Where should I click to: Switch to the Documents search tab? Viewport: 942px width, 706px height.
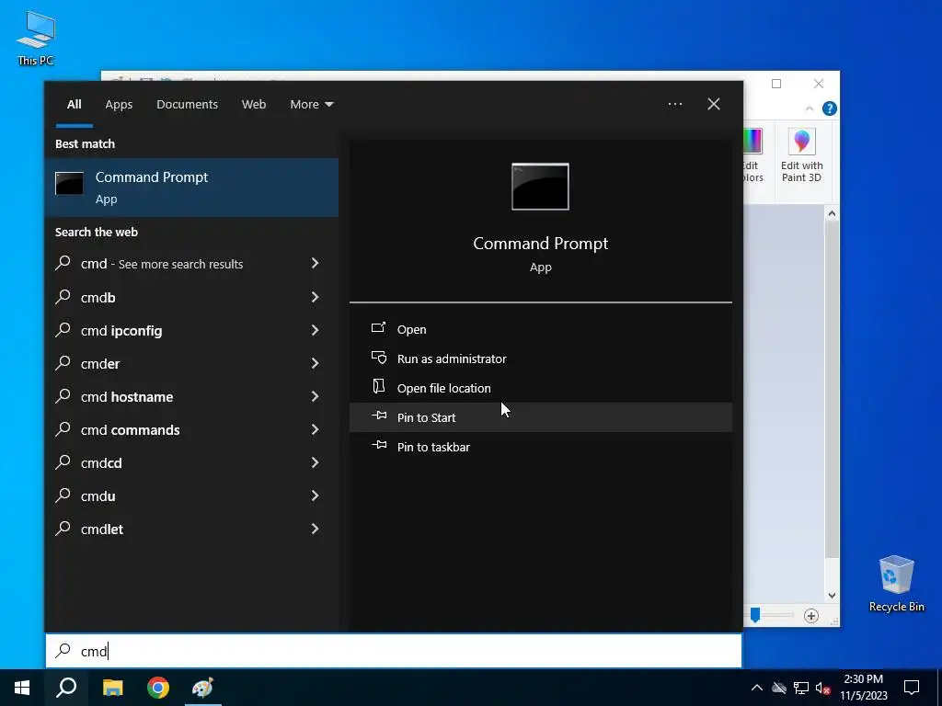[x=187, y=105]
